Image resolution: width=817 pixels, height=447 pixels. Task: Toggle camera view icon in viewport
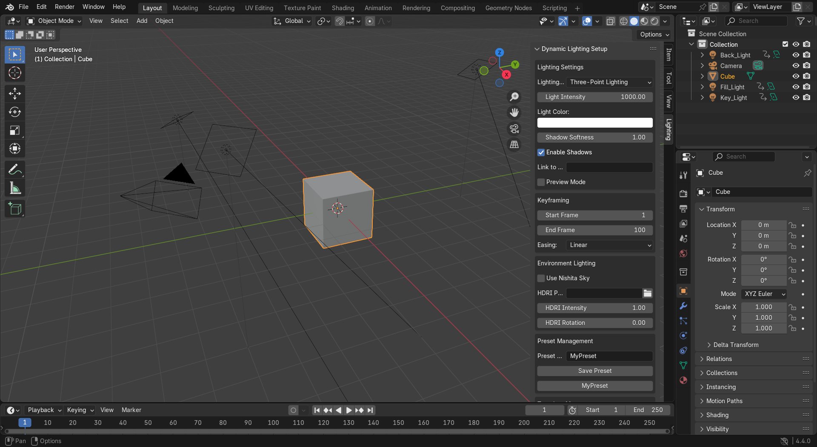click(x=514, y=128)
